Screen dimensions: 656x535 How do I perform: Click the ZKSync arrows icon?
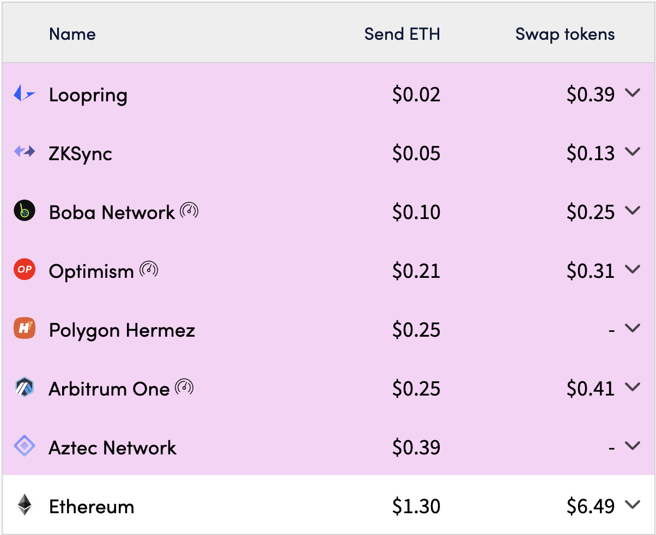[24, 152]
